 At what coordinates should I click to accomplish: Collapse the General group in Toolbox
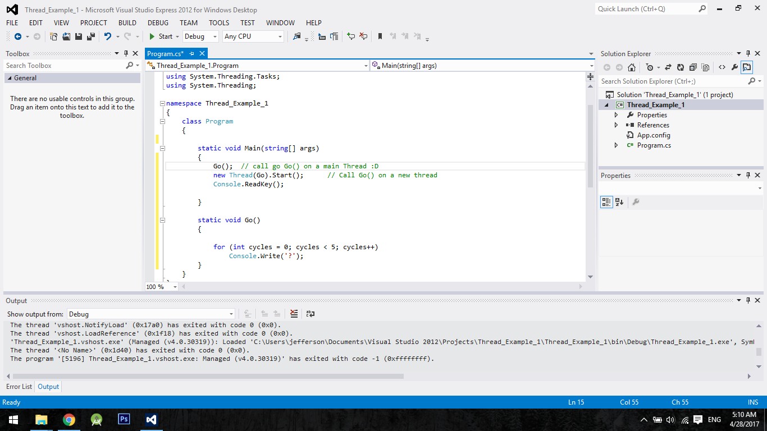pos(9,78)
